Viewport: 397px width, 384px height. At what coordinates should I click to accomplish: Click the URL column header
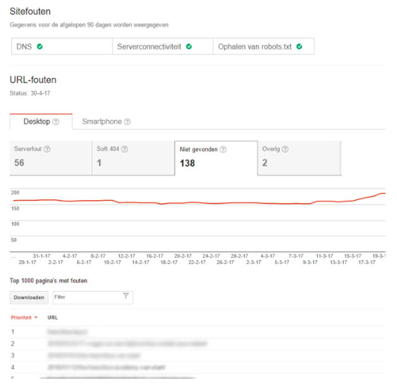53,318
